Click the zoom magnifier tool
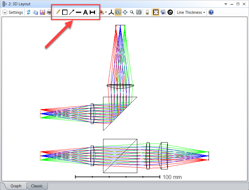 pos(132,12)
